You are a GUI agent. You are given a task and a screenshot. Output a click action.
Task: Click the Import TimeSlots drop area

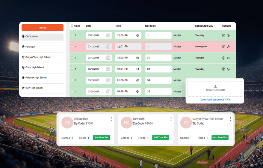215,89
